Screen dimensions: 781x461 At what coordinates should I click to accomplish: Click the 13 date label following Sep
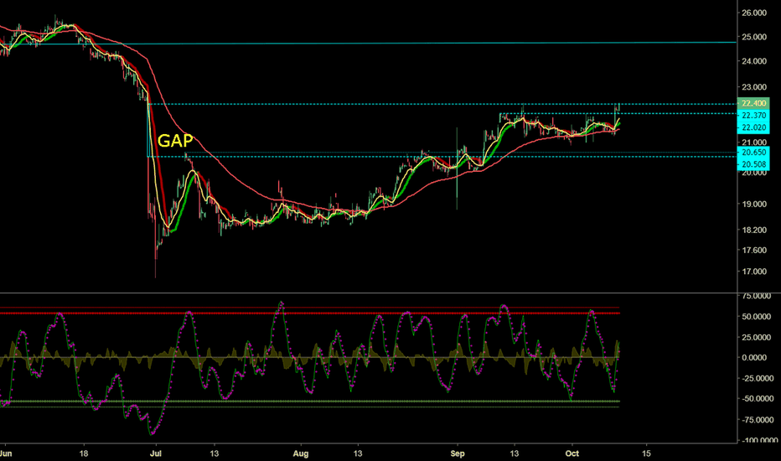(514, 453)
